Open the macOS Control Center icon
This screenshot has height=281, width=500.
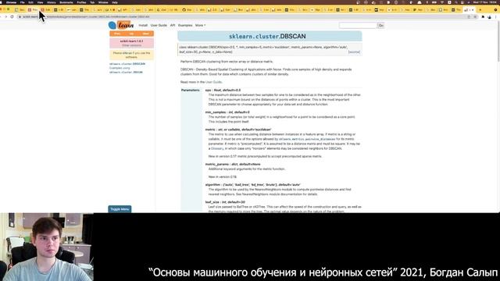pyautogui.click(x=462, y=2)
